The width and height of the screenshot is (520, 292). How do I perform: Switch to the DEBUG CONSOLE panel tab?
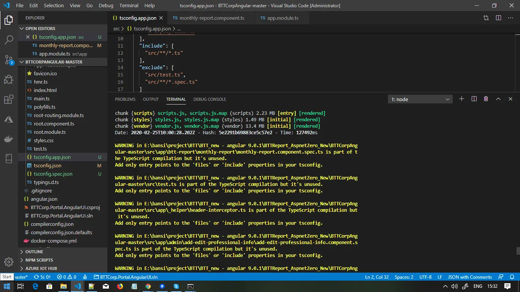click(x=209, y=99)
